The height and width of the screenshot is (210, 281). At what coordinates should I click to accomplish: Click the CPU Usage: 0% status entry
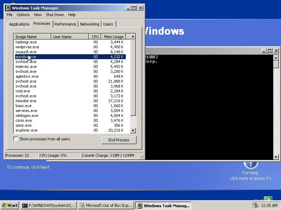coord(60,155)
